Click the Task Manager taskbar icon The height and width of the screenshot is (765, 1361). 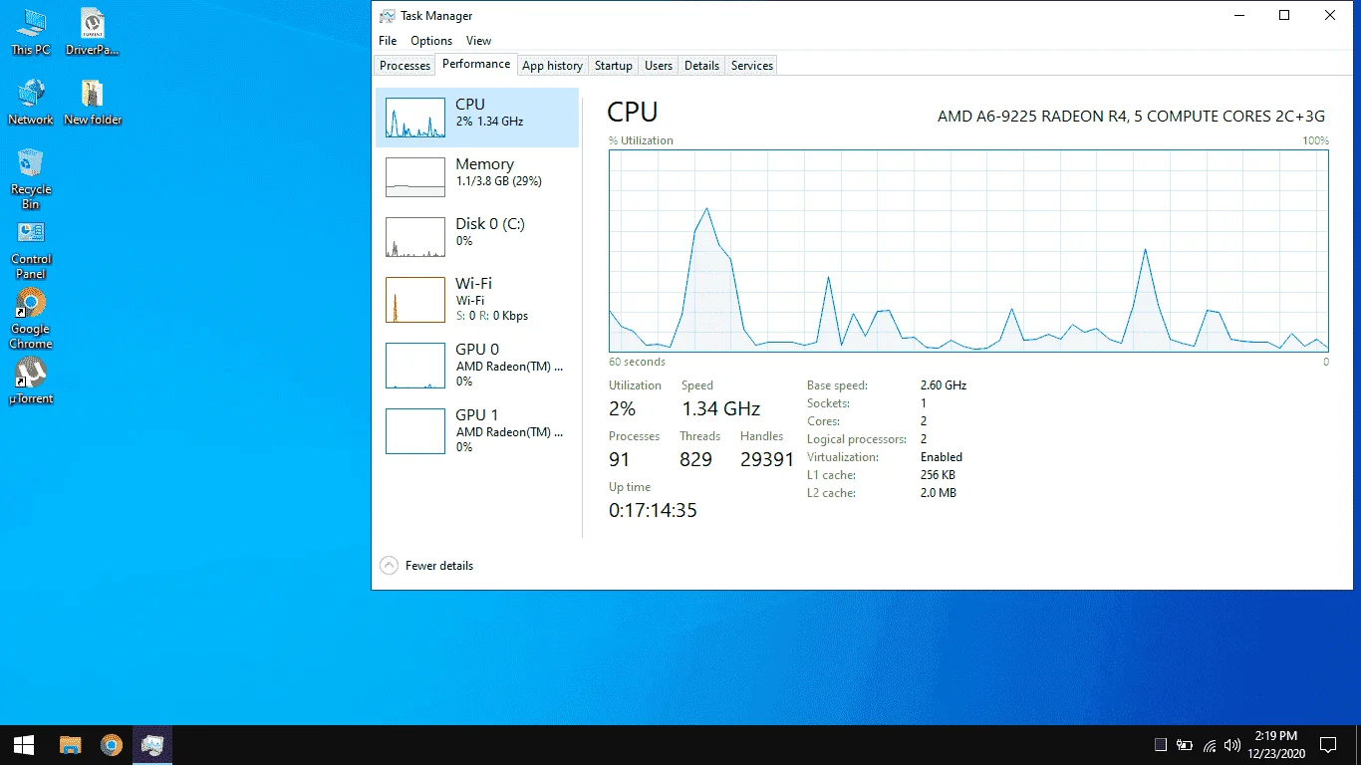point(152,745)
